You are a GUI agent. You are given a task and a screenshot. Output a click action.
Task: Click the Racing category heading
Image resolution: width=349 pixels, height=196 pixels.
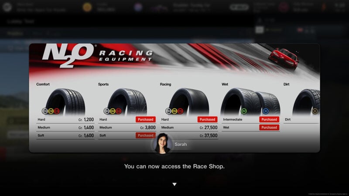pos(165,84)
